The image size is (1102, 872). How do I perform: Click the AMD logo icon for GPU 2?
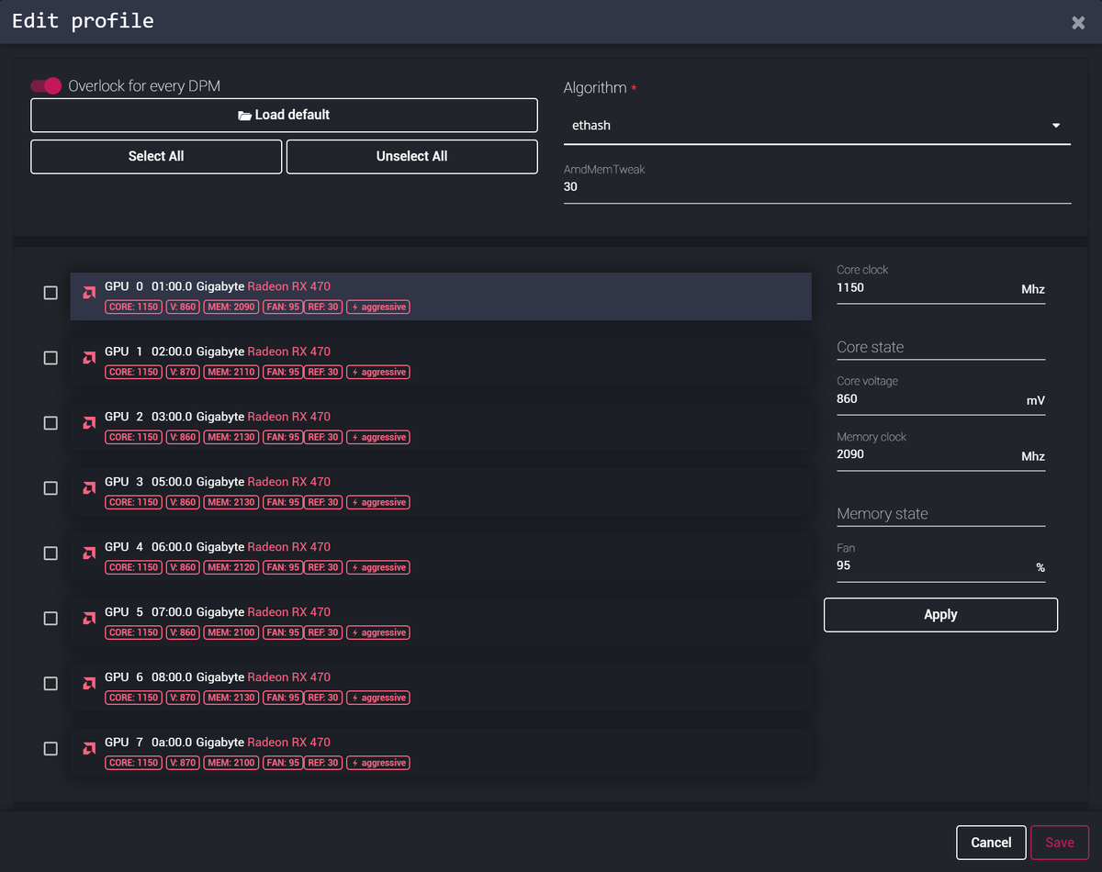coord(89,423)
